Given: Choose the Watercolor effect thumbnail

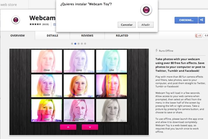Looking at the screenshot, I should point(79,110).
